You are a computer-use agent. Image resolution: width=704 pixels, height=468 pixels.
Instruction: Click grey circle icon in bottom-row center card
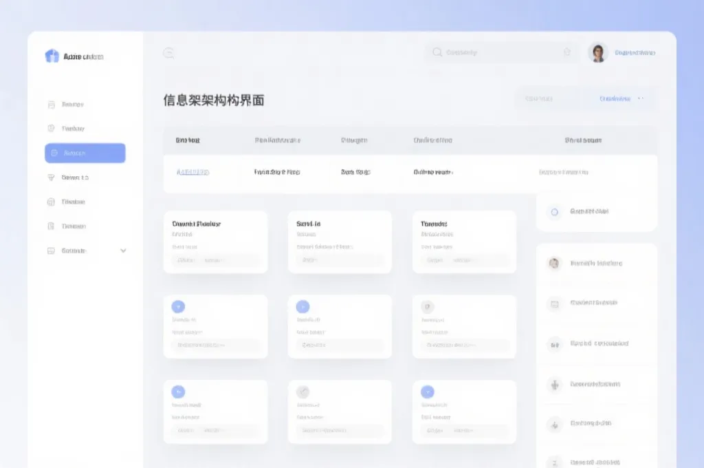pos(302,392)
